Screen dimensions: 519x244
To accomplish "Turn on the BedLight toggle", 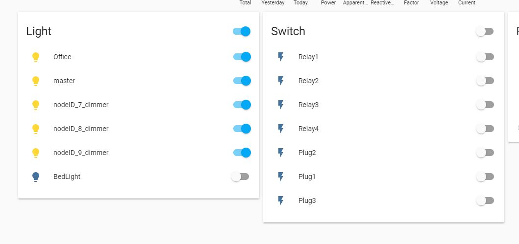I will (x=240, y=177).
